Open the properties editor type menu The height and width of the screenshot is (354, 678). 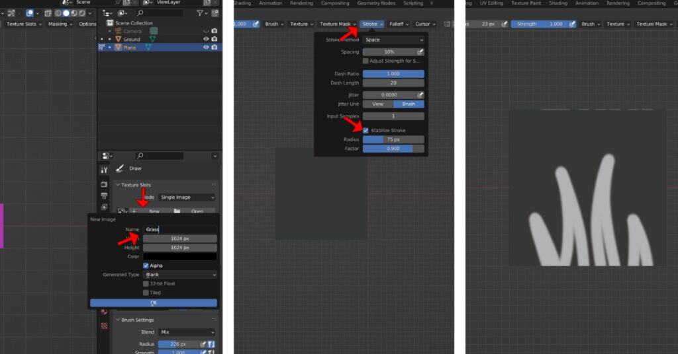tap(107, 156)
